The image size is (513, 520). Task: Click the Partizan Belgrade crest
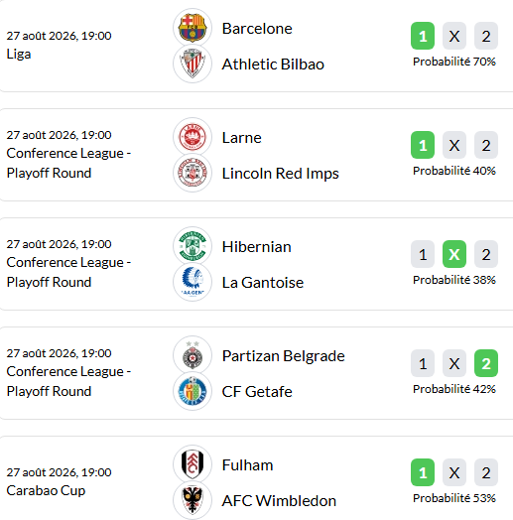click(x=192, y=355)
